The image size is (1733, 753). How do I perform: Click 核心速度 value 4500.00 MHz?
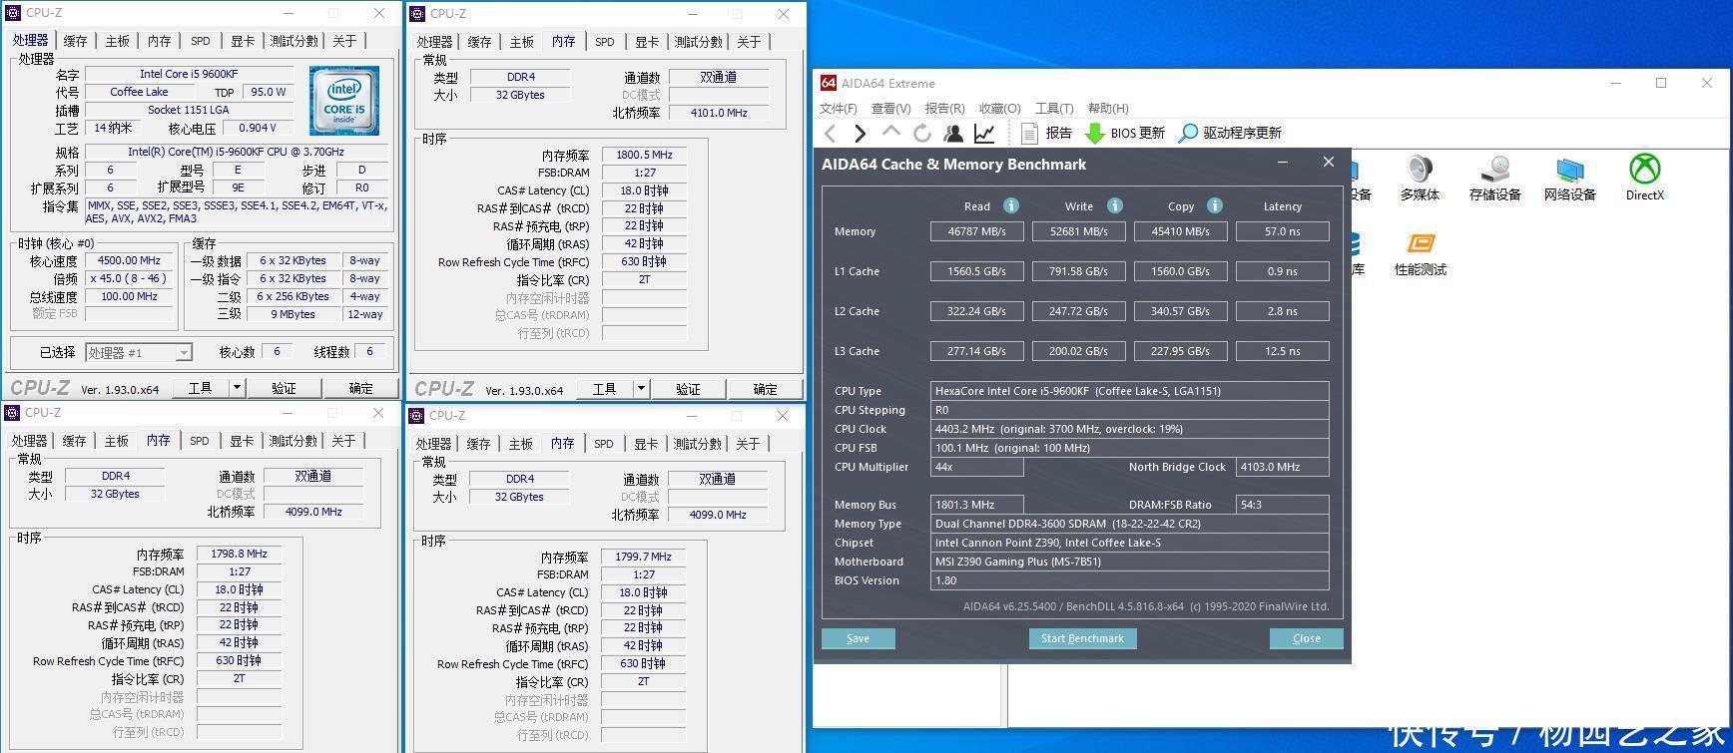[129, 260]
